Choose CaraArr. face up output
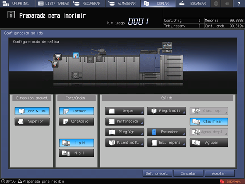 (77, 111)
